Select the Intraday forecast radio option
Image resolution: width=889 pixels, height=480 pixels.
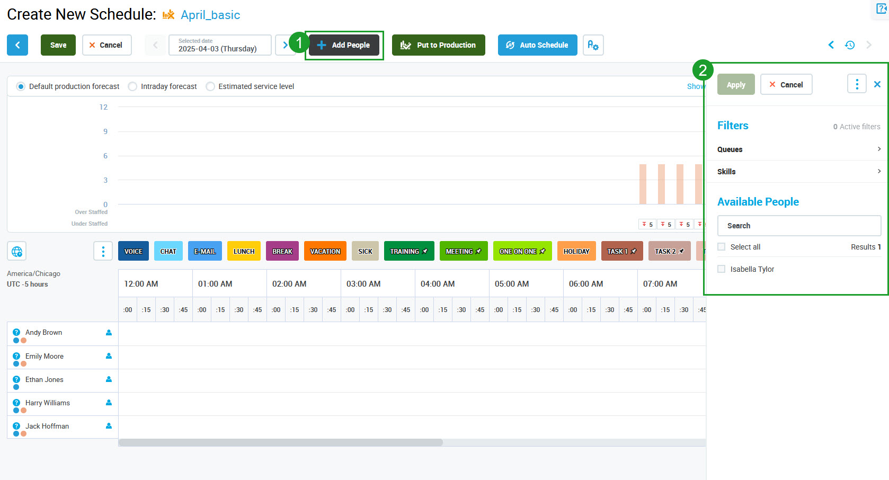[133, 86]
